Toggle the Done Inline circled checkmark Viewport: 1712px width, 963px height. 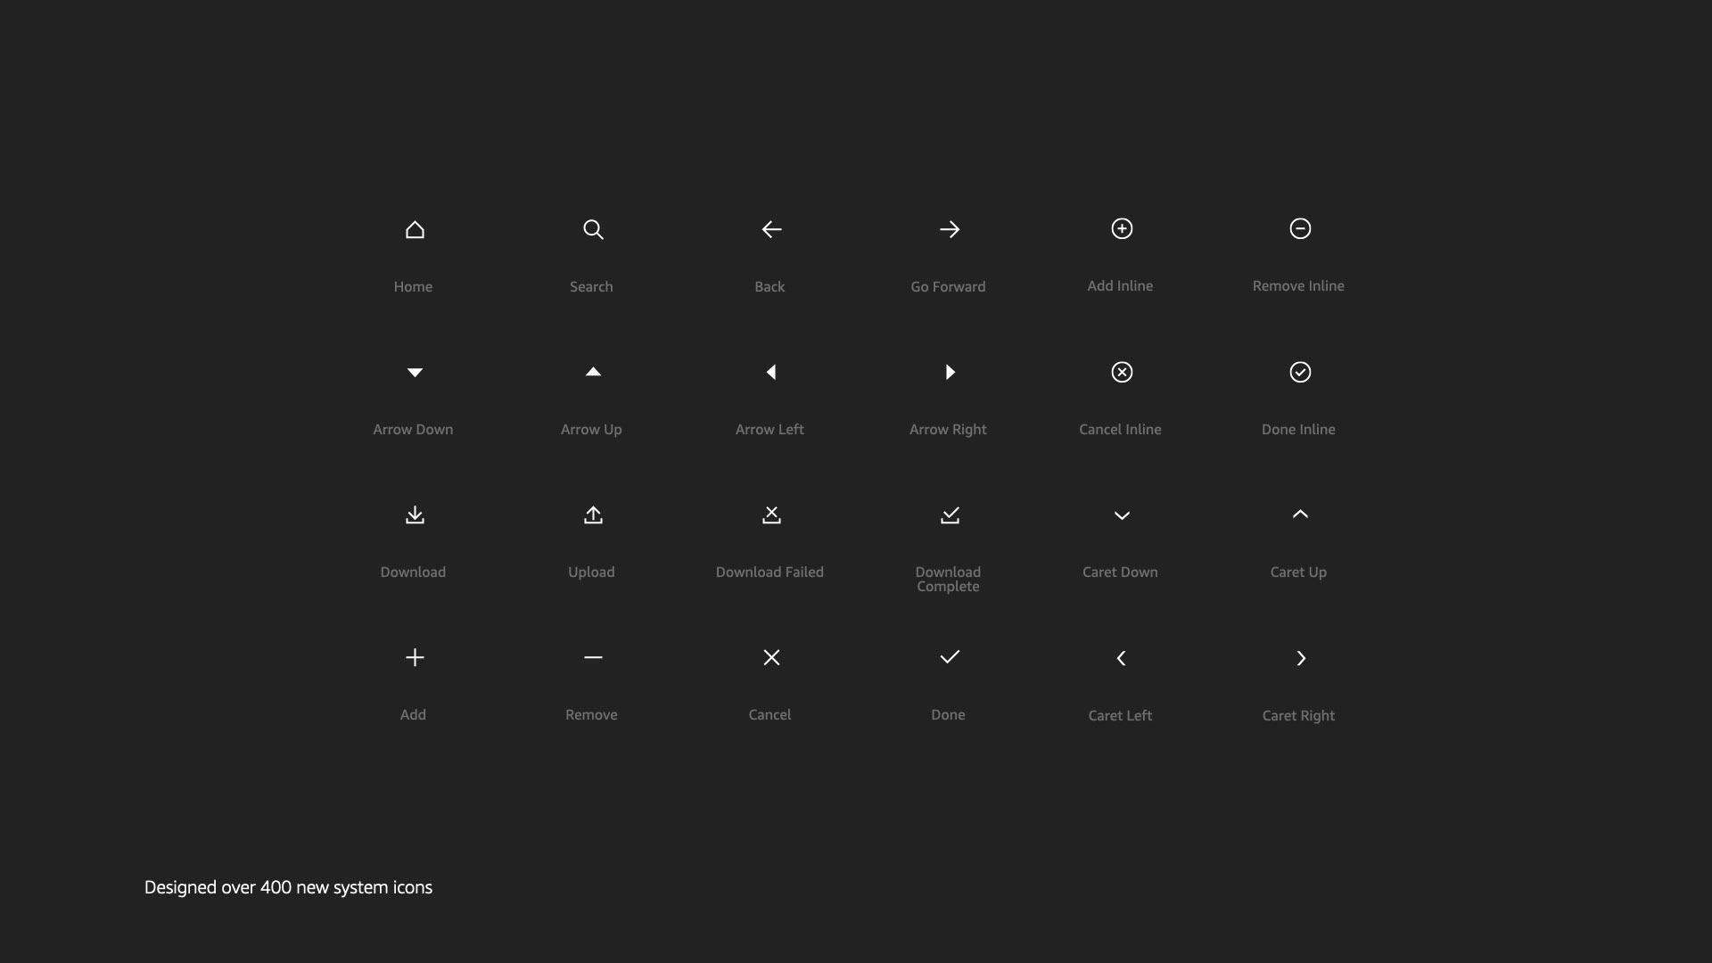[1300, 372]
